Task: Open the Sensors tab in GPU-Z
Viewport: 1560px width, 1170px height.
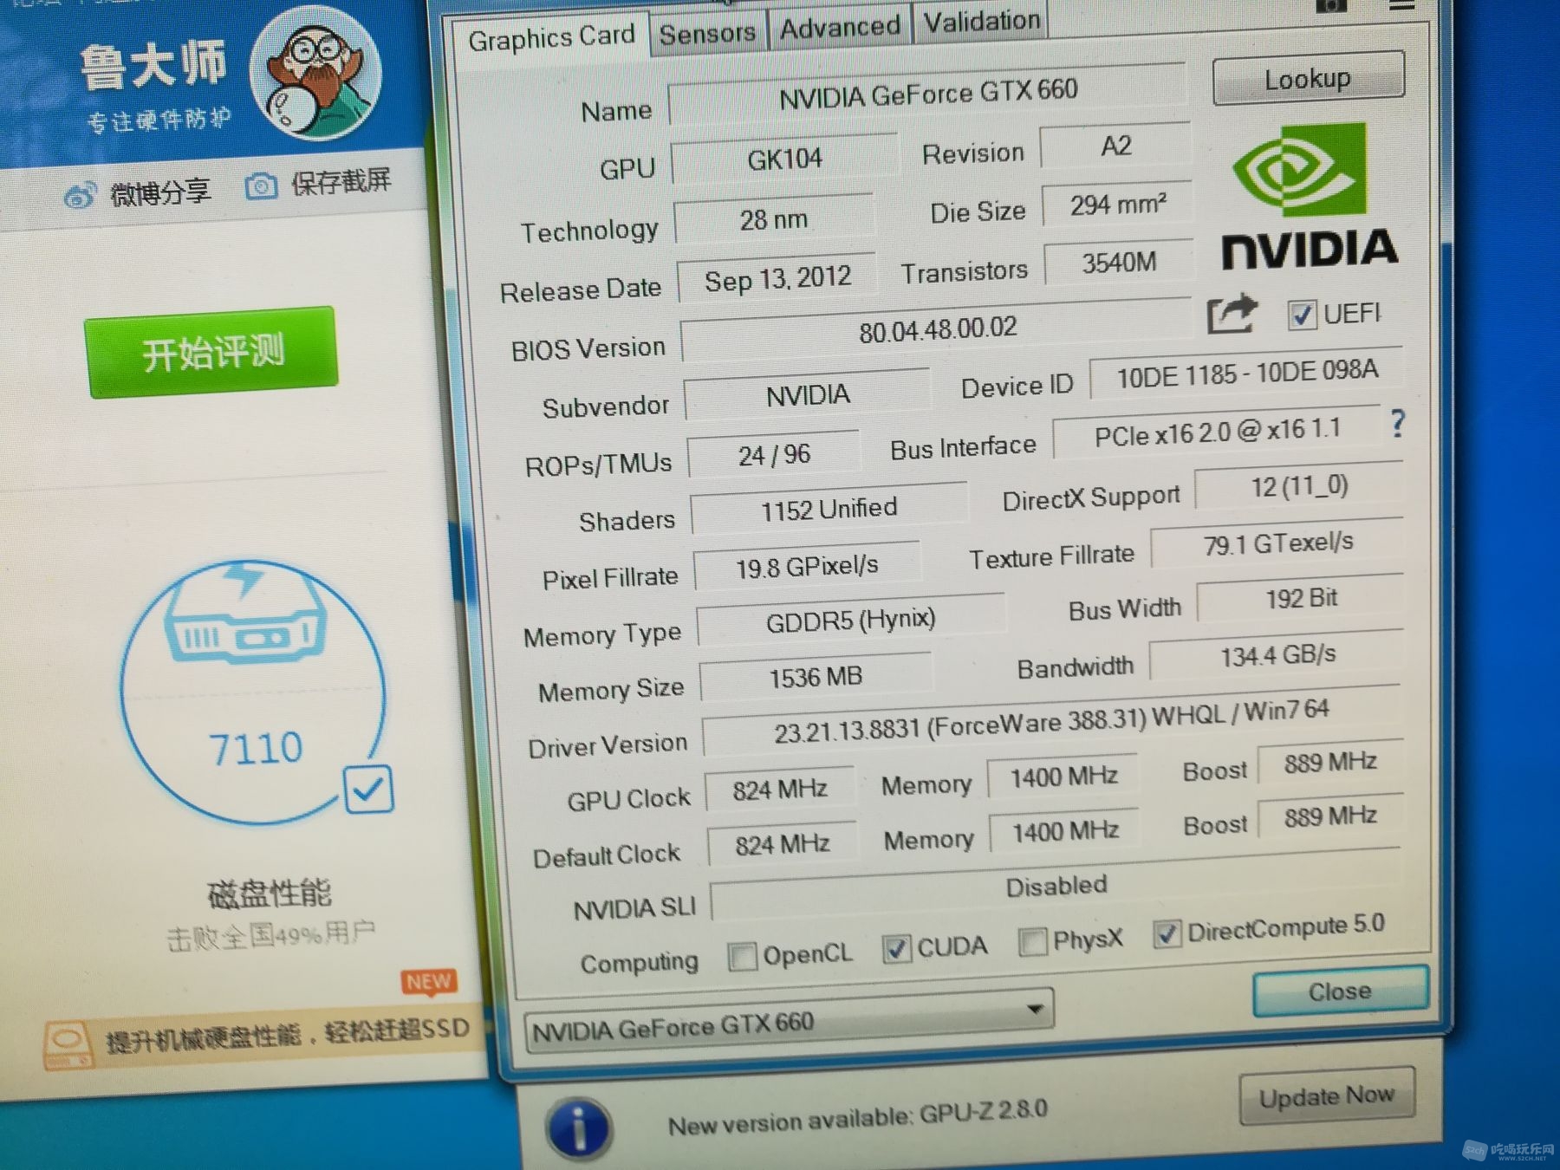Action: (x=707, y=33)
